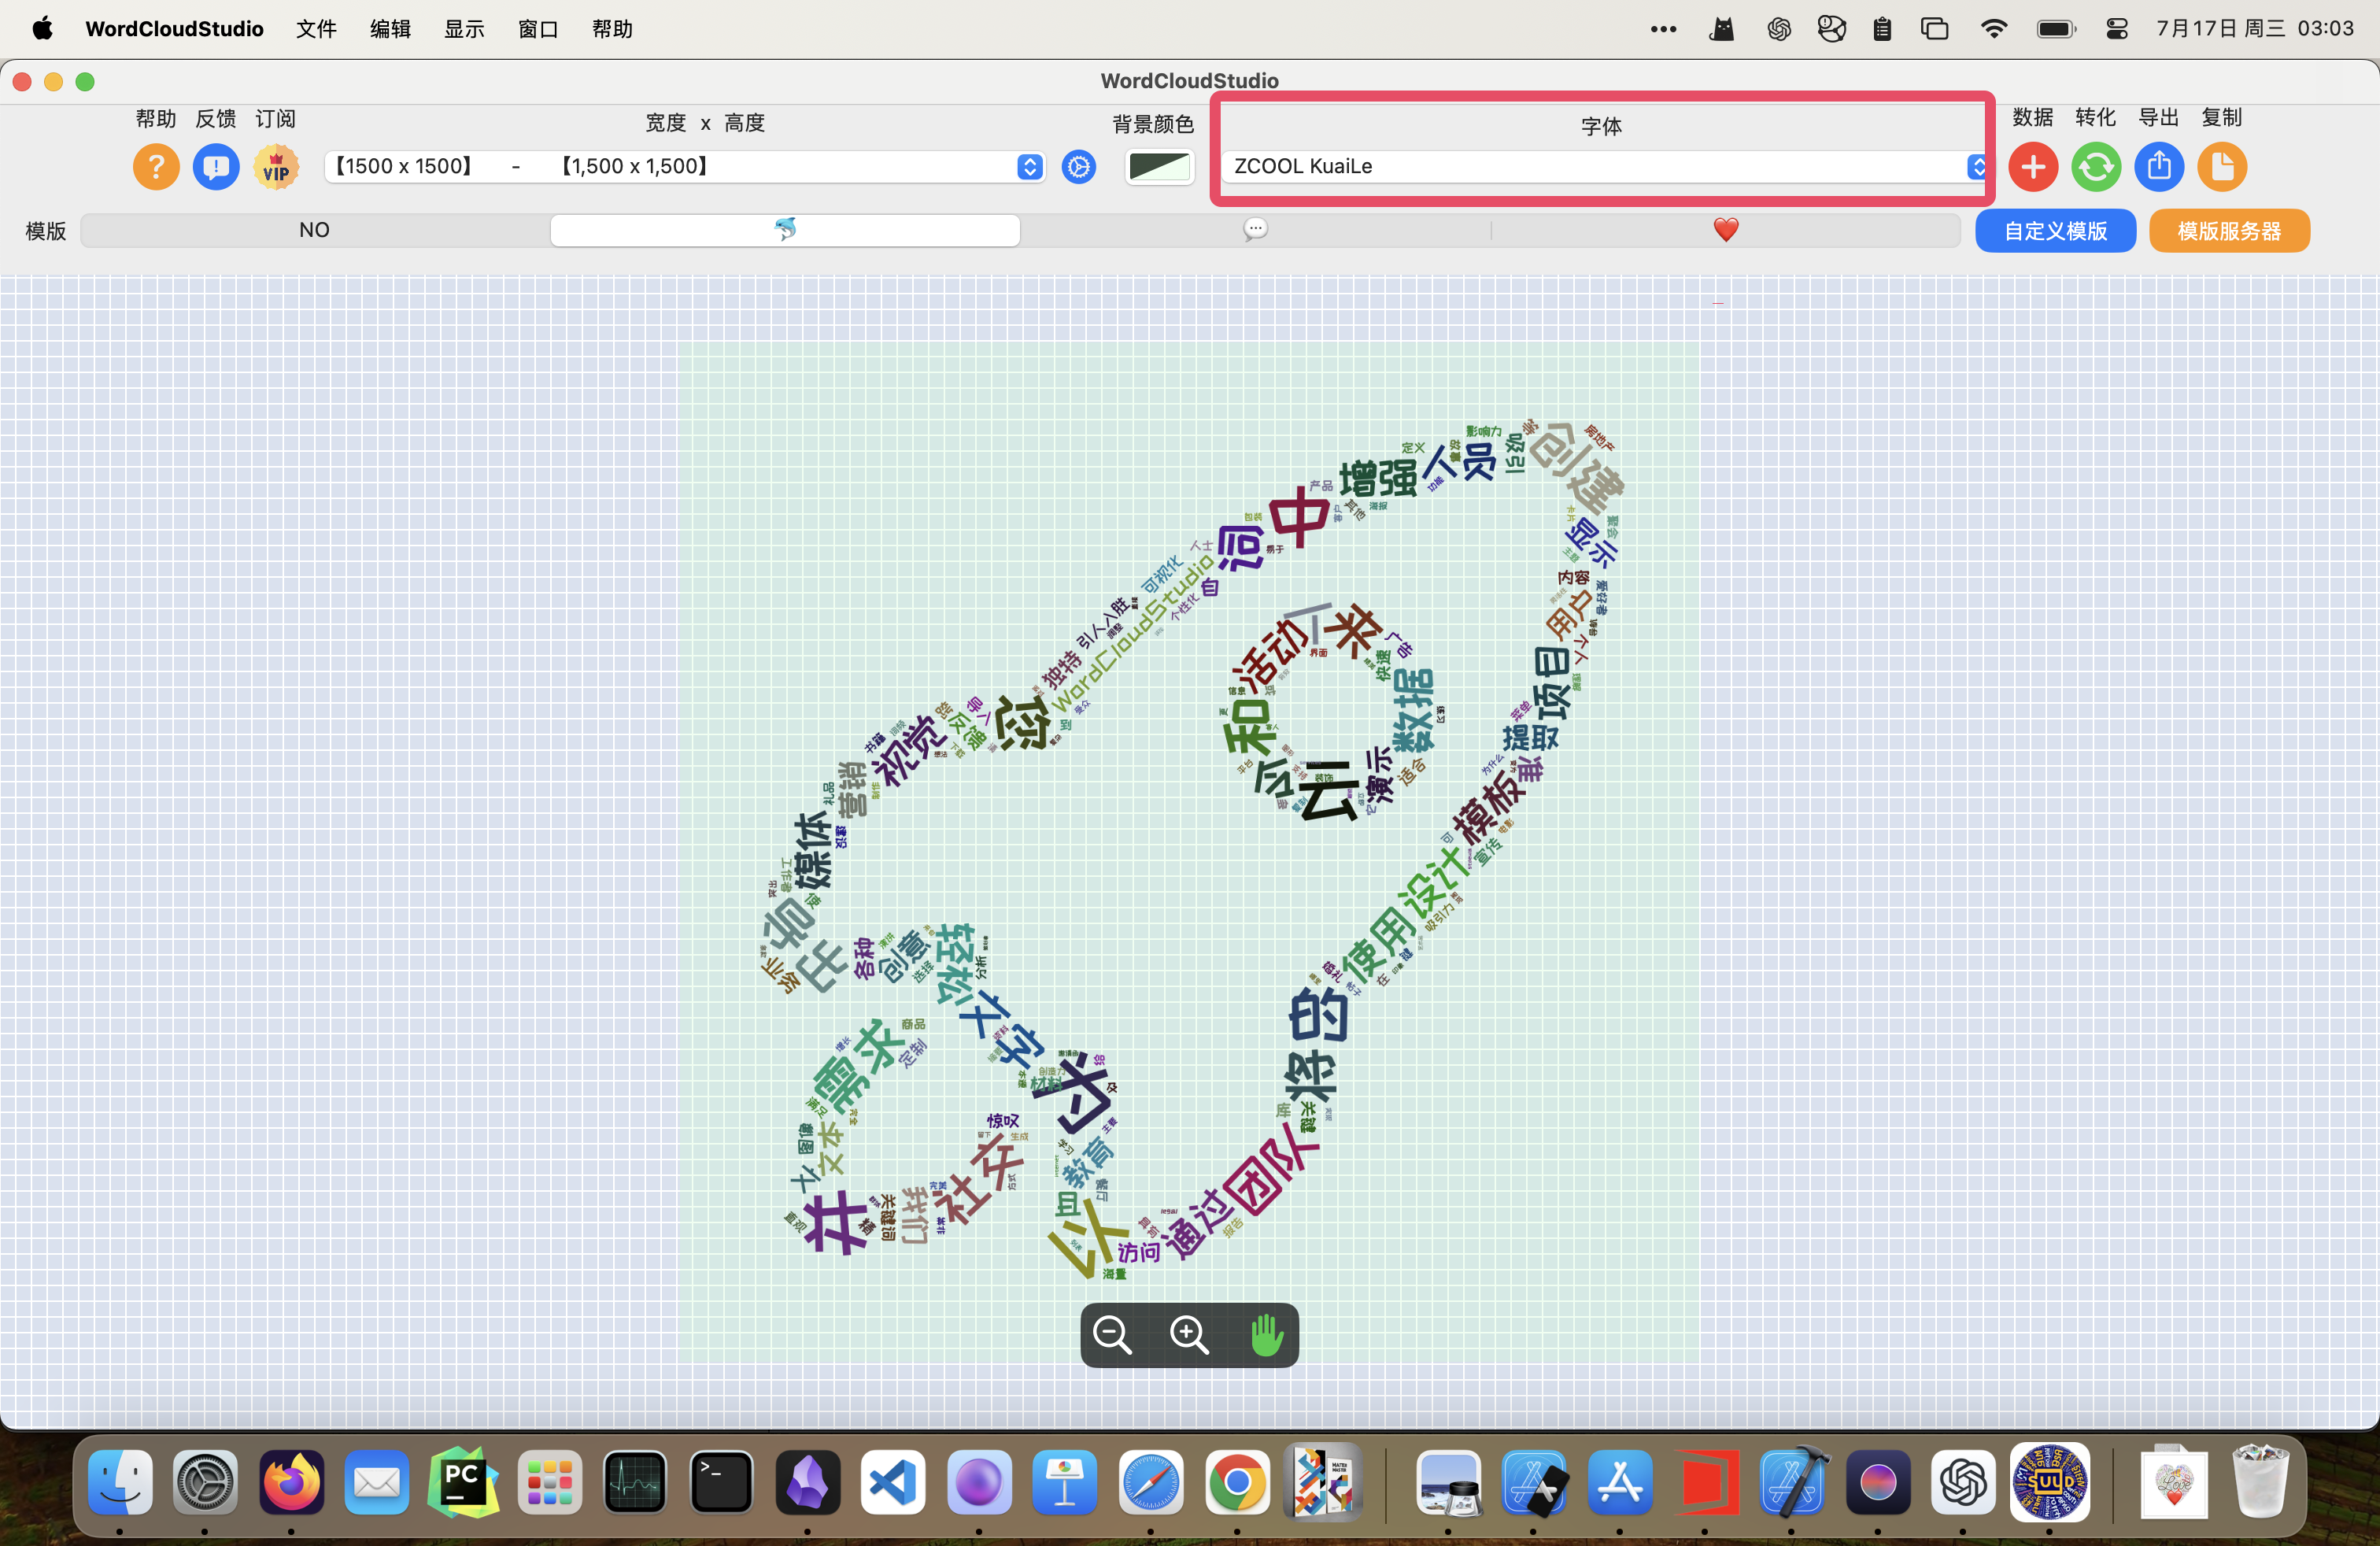This screenshot has width=2380, height=1546.
Task: Open the 显示 menu
Action: coord(464,28)
